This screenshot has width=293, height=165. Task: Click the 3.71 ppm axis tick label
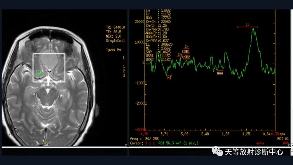[x=164, y=134]
